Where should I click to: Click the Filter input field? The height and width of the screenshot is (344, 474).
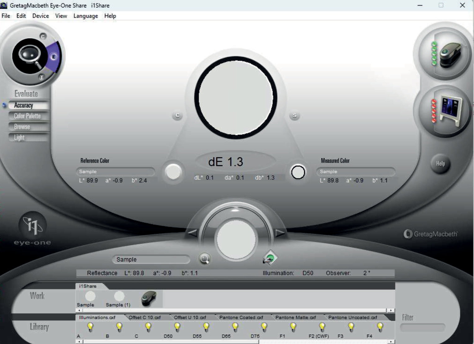pyautogui.click(x=423, y=328)
